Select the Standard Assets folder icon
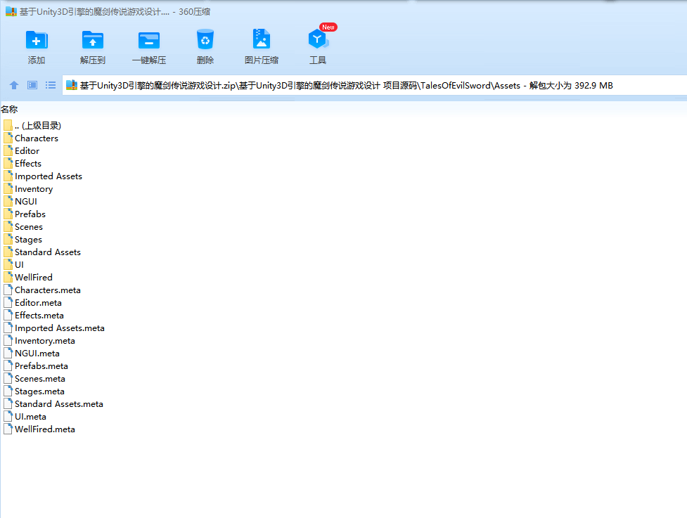687x518 pixels. [x=8, y=252]
